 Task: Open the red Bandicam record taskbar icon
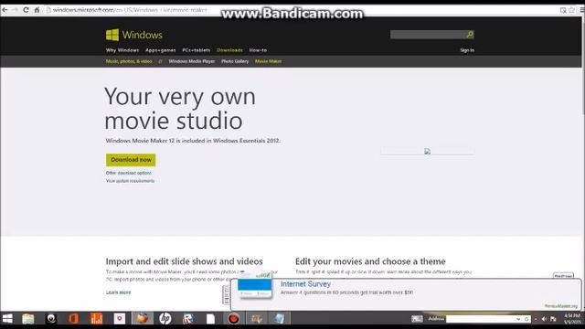(234, 319)
